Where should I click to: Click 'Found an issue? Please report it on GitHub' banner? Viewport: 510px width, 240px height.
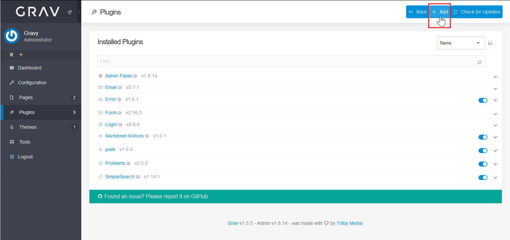(295, 197)
